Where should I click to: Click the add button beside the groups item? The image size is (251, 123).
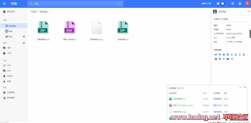click(24, 37)
